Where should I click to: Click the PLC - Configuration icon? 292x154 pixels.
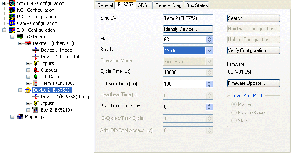pos(12,17)
